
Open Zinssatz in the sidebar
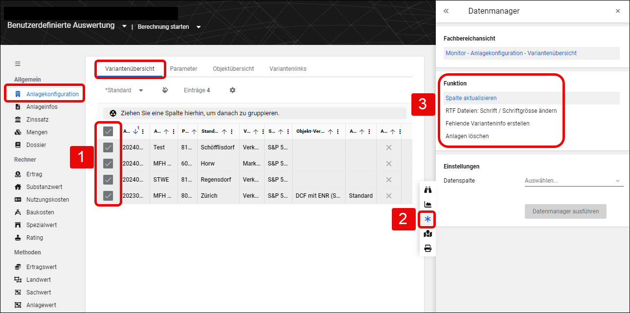coord(38,120)
